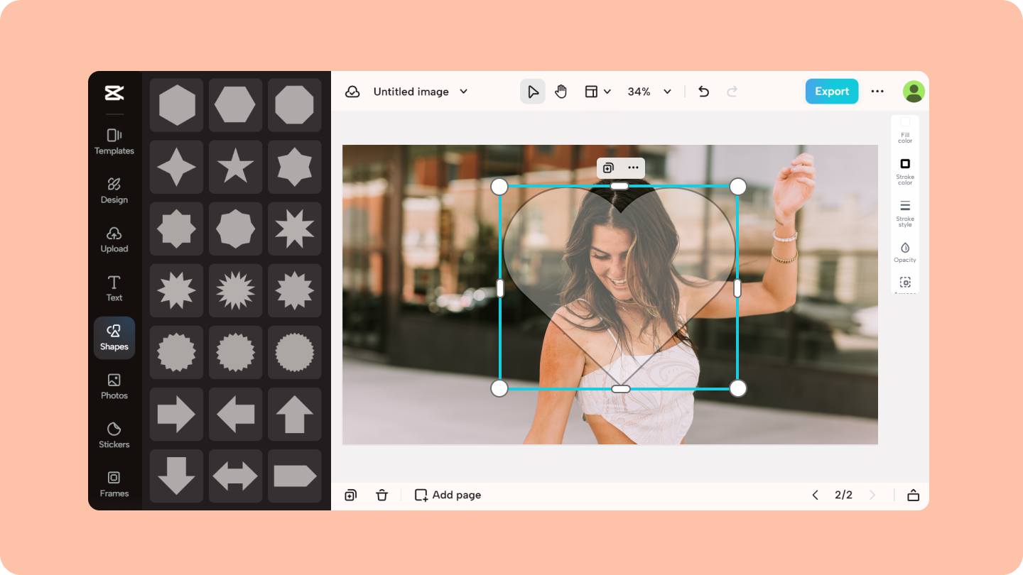
Task: Click the Export button
Action: click(831, 91)
